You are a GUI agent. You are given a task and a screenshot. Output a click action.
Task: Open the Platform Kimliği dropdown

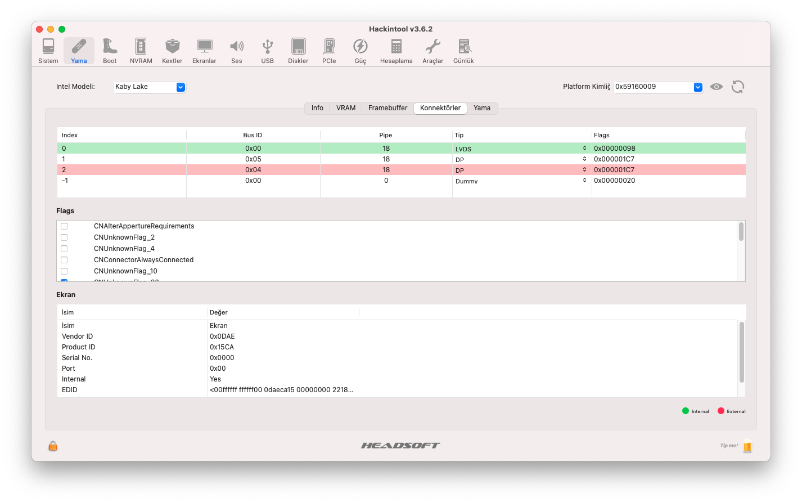pyautogui.click(x=697, y=87)
